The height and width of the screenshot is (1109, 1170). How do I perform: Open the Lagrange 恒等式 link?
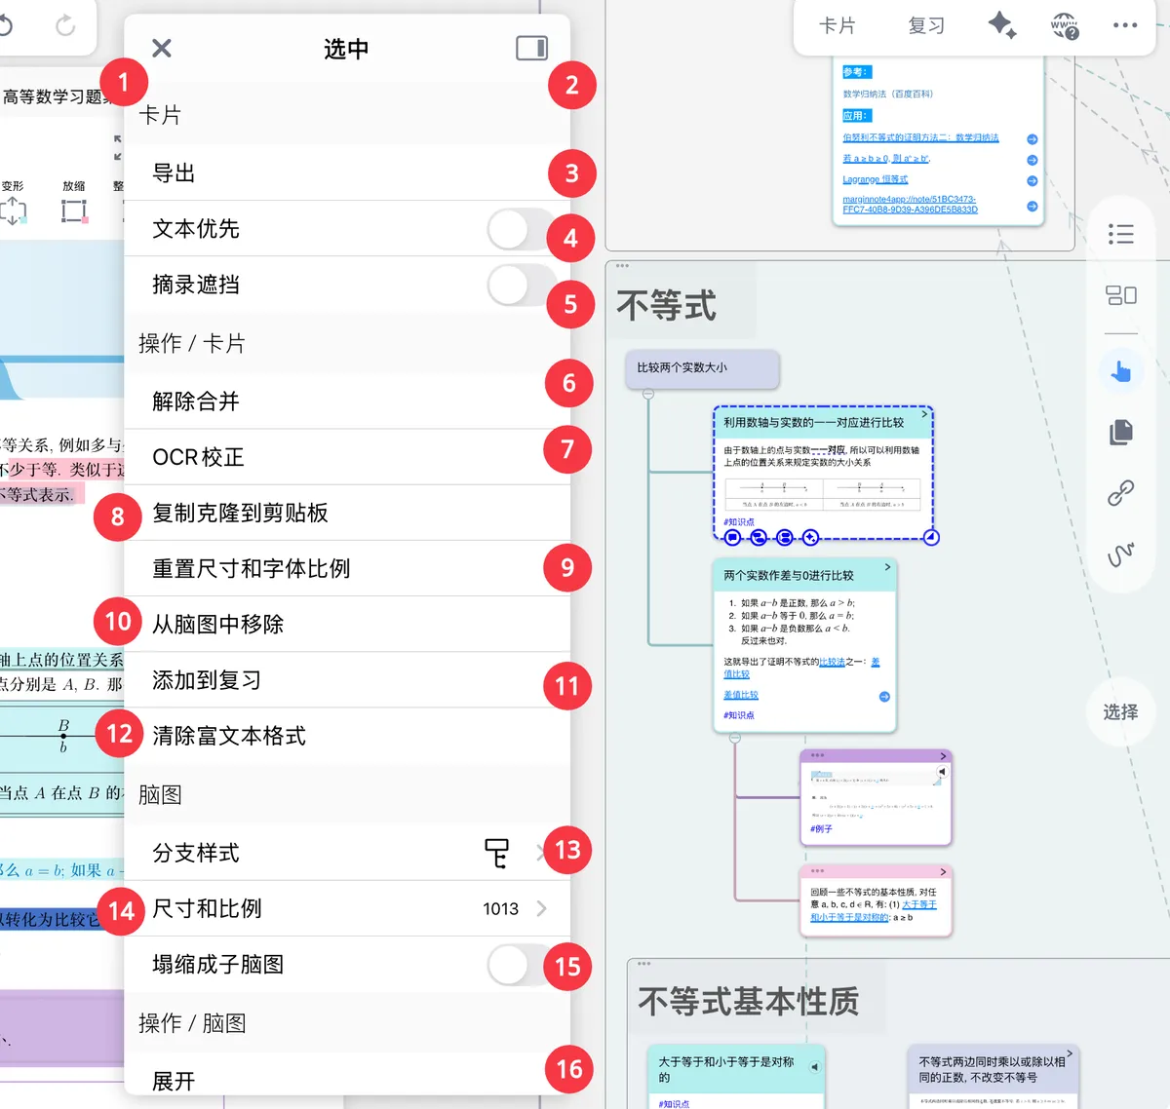point(875,179)
